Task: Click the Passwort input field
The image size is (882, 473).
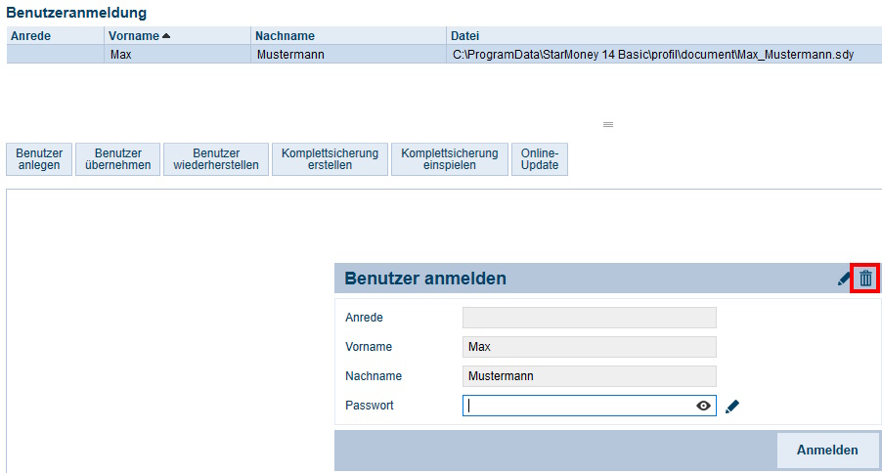Action: pos(577,406)
